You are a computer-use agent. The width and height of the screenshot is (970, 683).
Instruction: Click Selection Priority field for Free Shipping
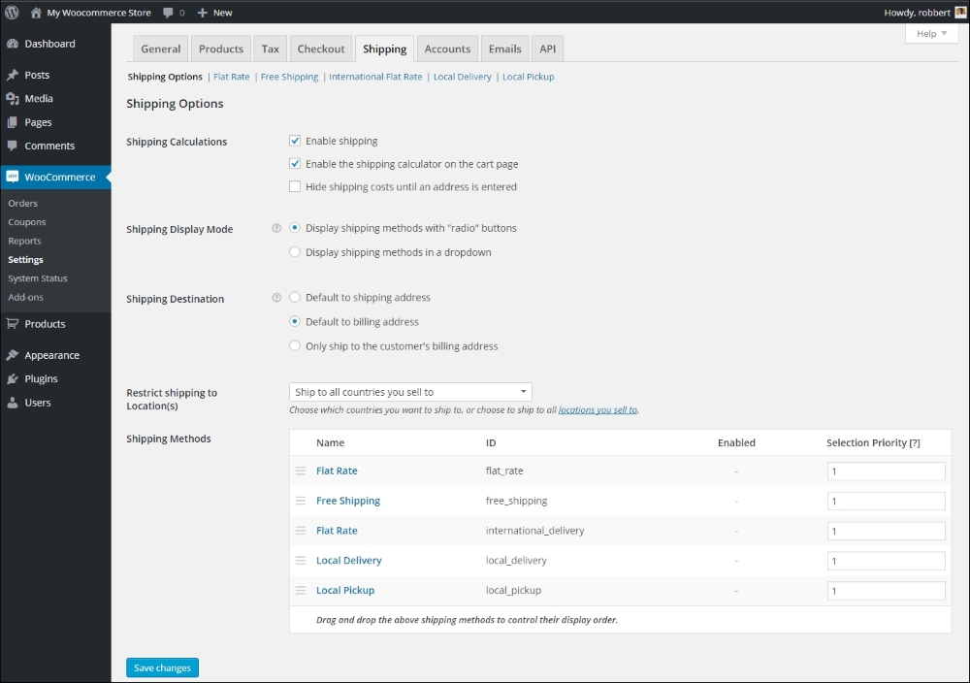point(886,502)
